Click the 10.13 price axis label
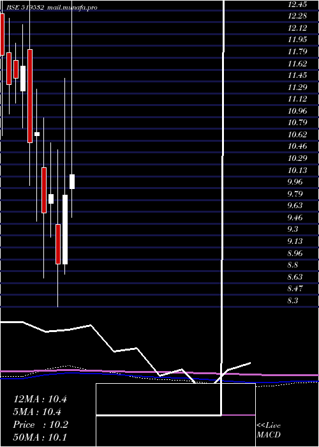 coord(297,170)
